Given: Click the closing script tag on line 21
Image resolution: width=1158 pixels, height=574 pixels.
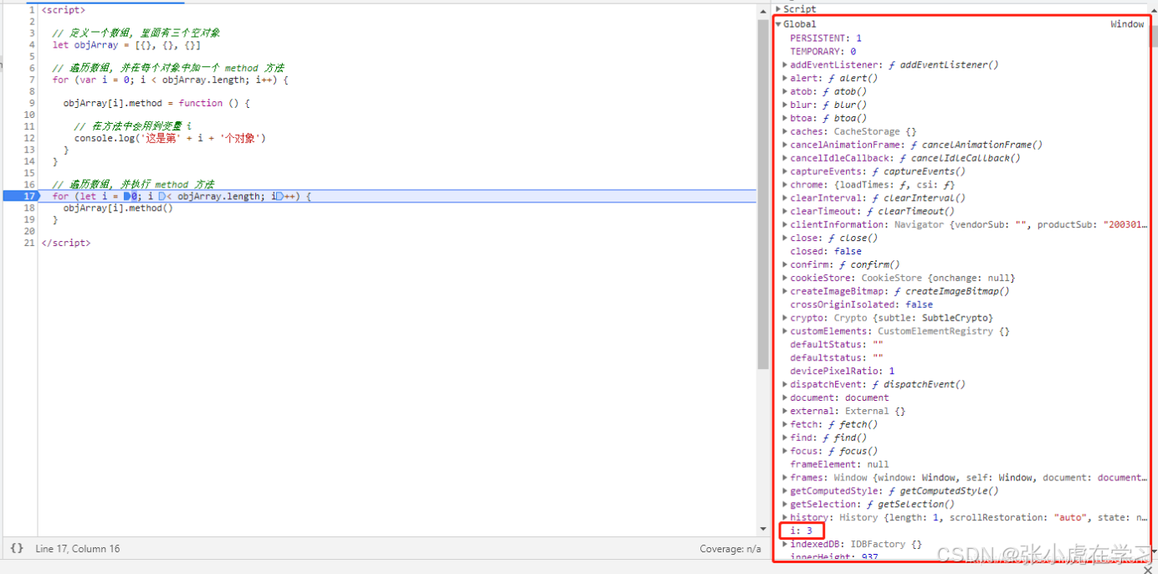Looking at the screenshot, I should pos(66,243).
